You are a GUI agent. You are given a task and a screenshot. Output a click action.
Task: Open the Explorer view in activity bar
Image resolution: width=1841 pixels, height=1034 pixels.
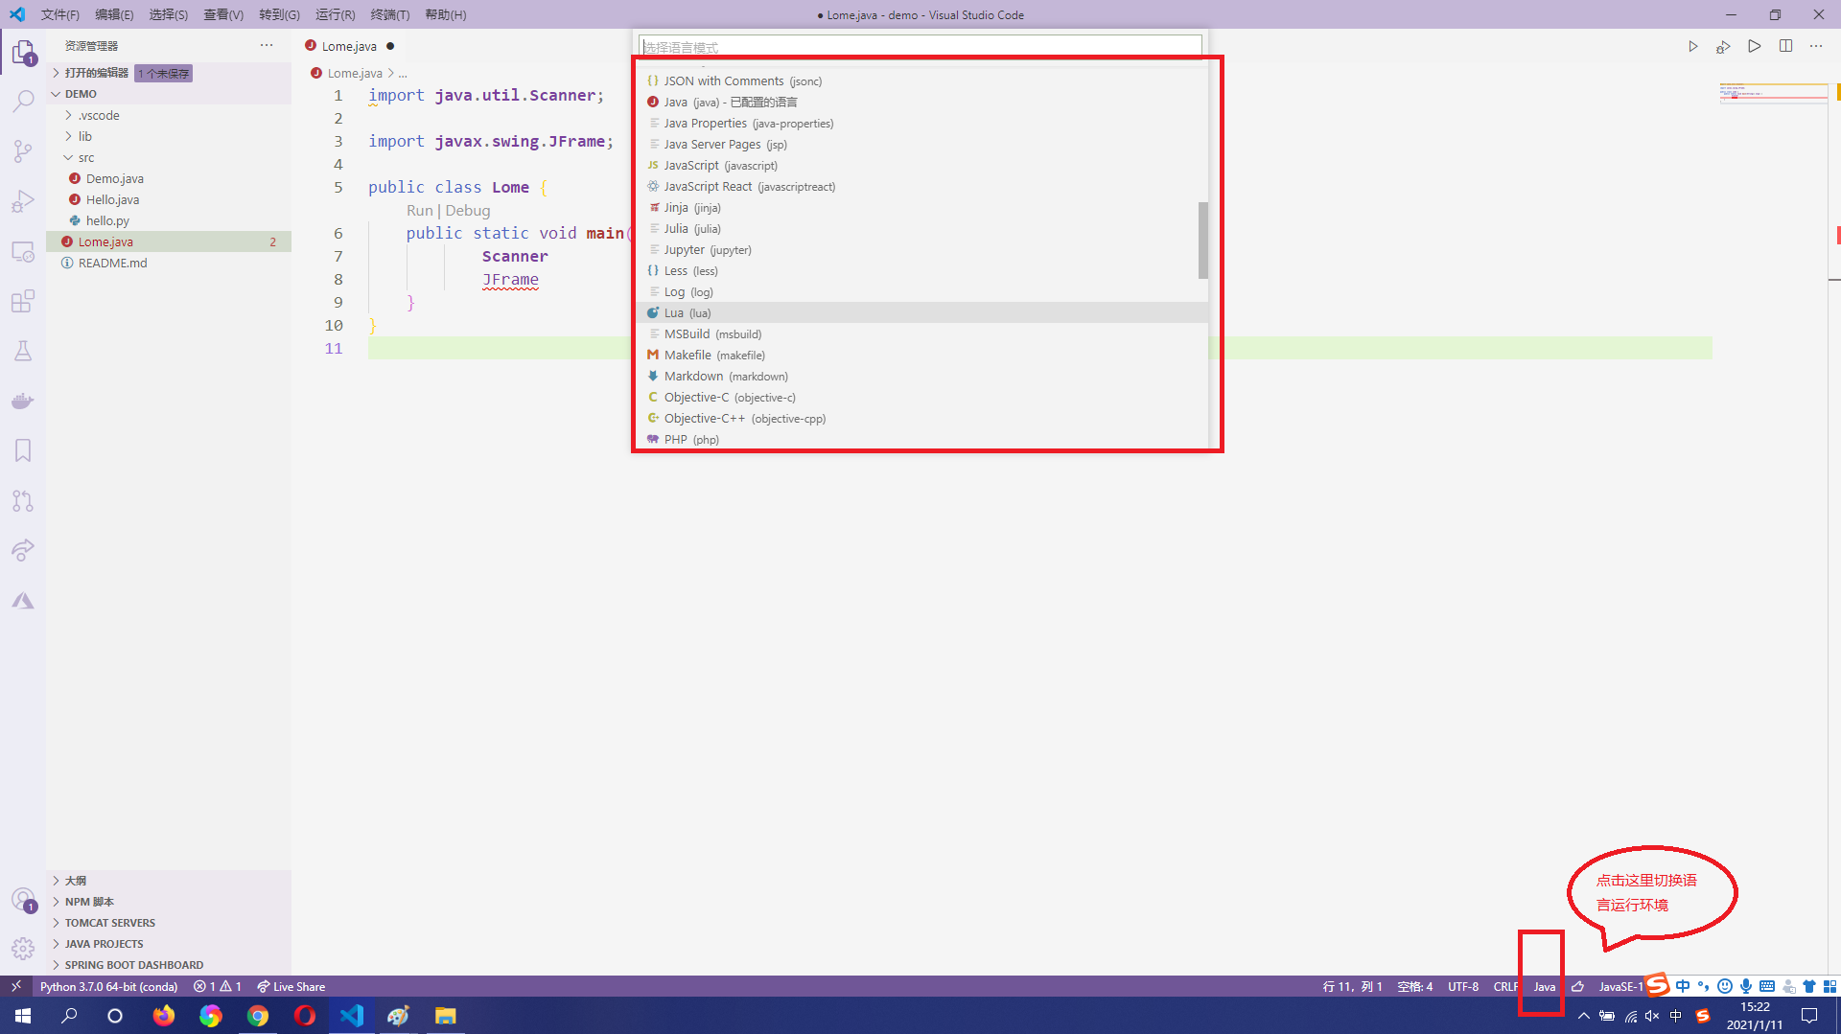[x=23, y=52]
